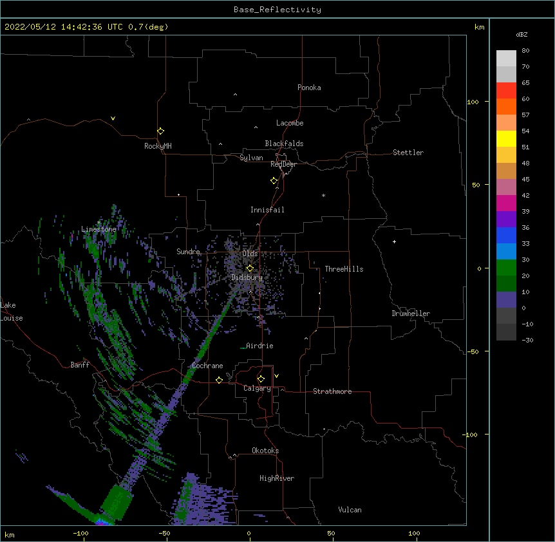This screenshot has width=555, height=542.
Task: Select the Lake Louise label
Action: tap(12, 312)
